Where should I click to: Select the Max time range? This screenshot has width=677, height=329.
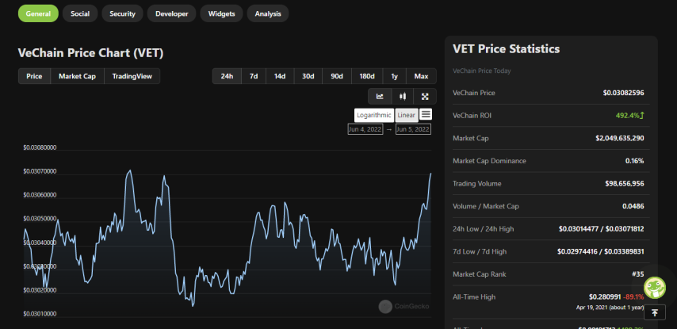click(421, 76)
